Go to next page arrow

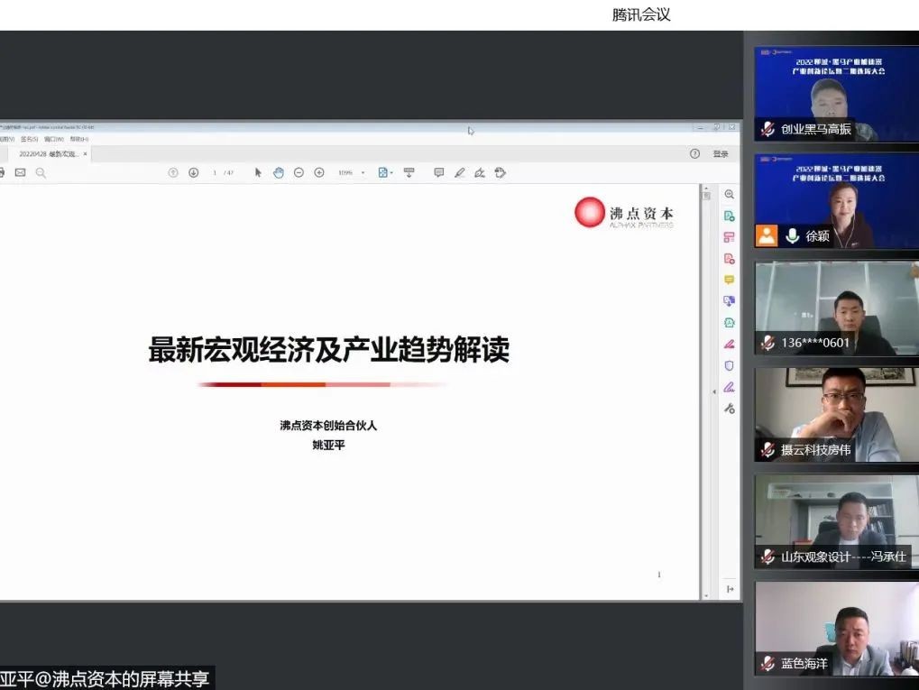click(193, 172)
